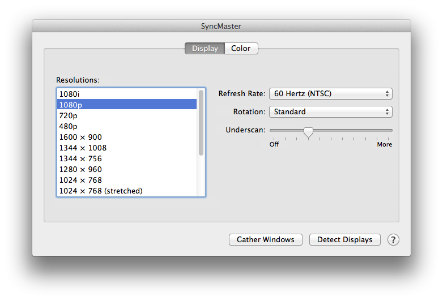Select 1080p resolution

(x=127, y=105)
